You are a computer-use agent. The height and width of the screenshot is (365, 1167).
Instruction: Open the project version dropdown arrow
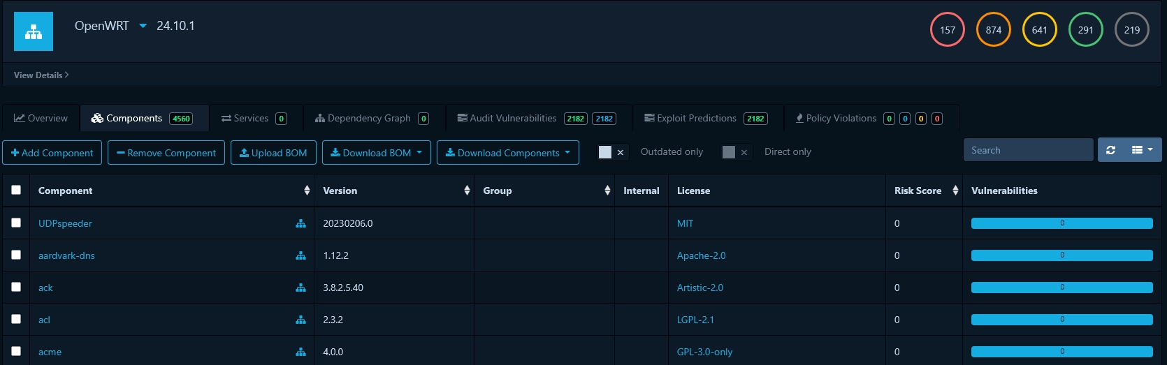143,26
